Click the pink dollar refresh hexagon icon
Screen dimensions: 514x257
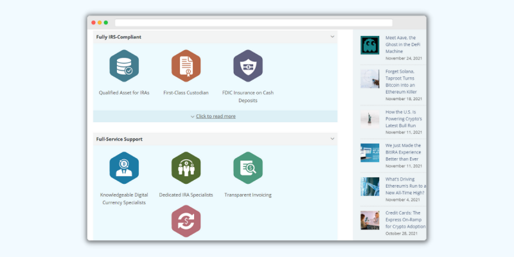186,221
